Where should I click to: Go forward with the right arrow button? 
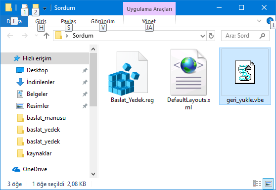click(x=24, y=36)
